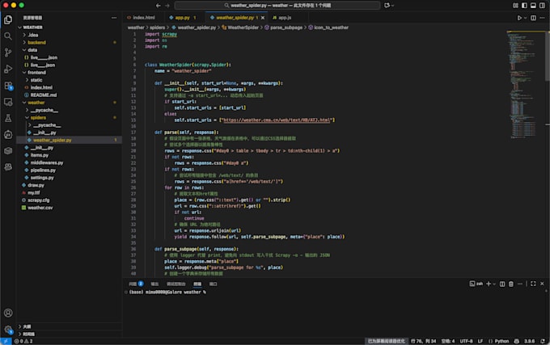Open the Copilot chat menu in title bar
Viewport: 550px width, 345px height.
tap(389, 6)
